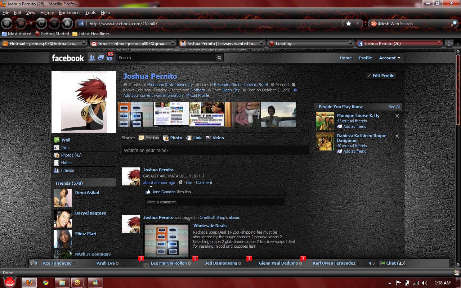The height and width of the screenshot is (288, 461).
Task: Dismiss Danieza Kathleen Roque Danganan suggestion
Action: 397,136
